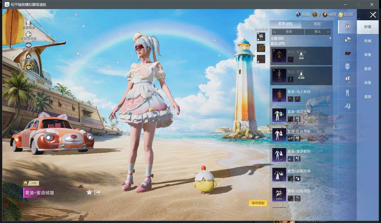Select the shirt clothing category icon
The width and height of the screenshot is (381, 223).
point(347,80)
